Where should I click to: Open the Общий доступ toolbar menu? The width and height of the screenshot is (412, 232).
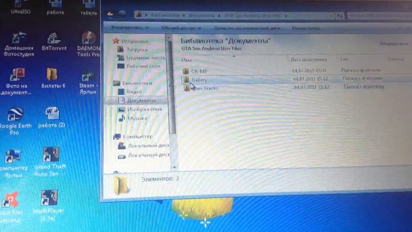click(181, 28)
